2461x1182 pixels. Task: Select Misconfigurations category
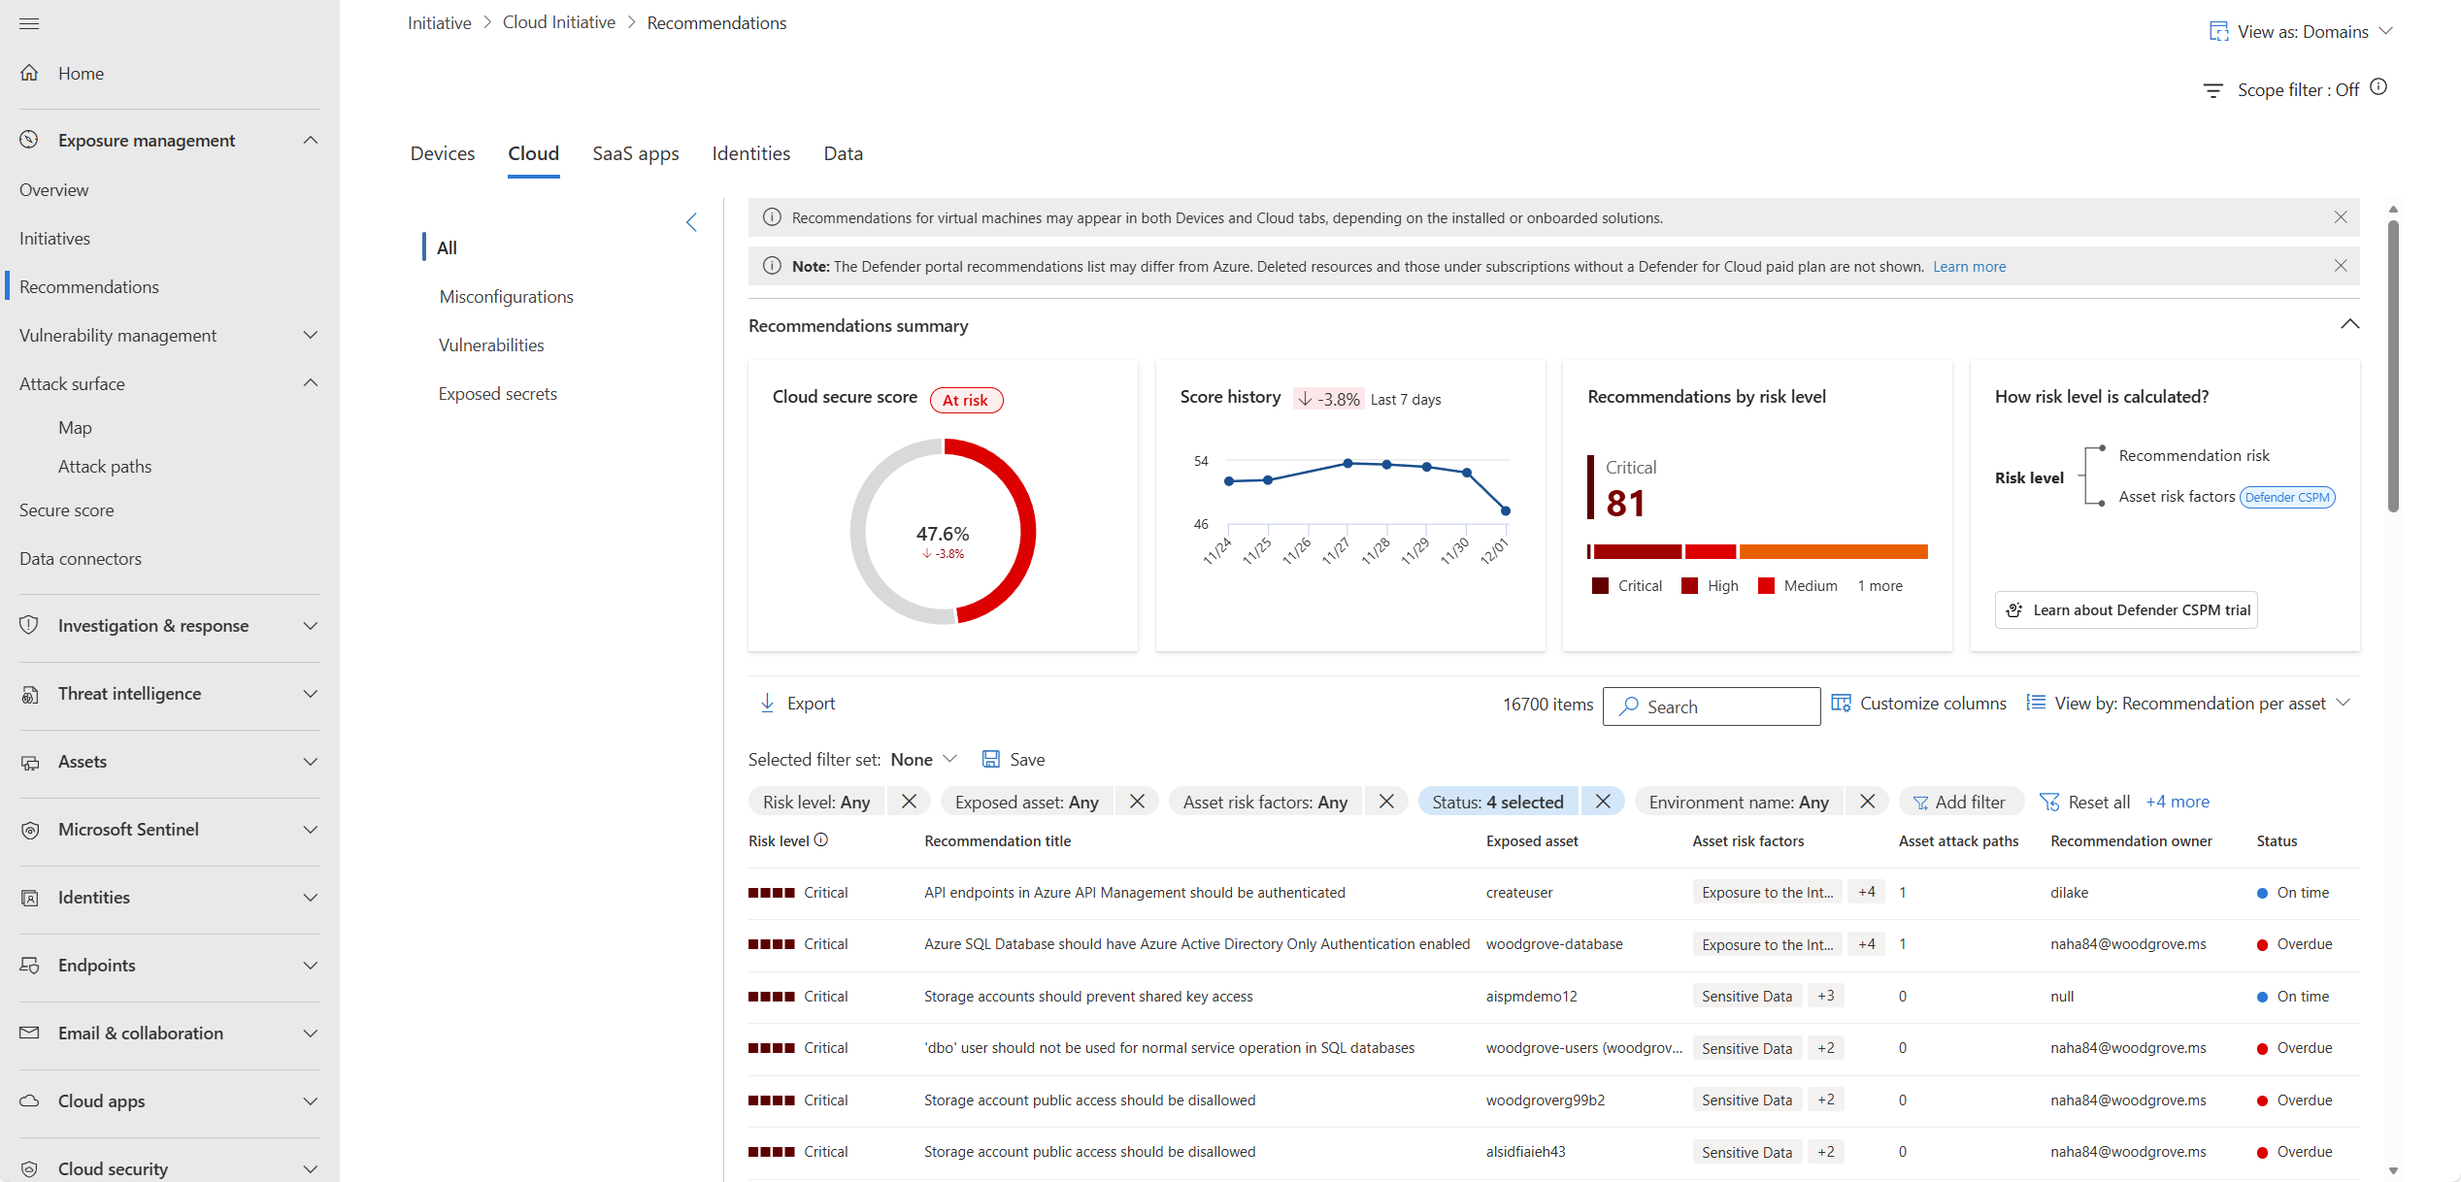[x=506, y=296]
